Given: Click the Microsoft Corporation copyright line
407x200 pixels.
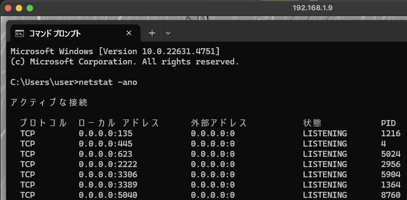Looking at the screenshot, I should 125,62.
